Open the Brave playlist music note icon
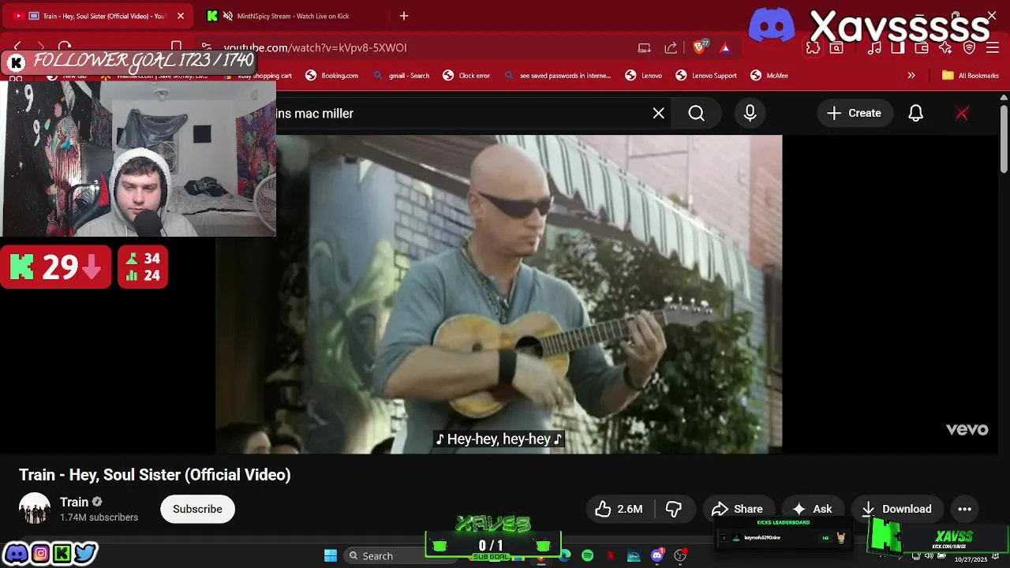This screenshot has height=568, width=1010. [874, 47]
